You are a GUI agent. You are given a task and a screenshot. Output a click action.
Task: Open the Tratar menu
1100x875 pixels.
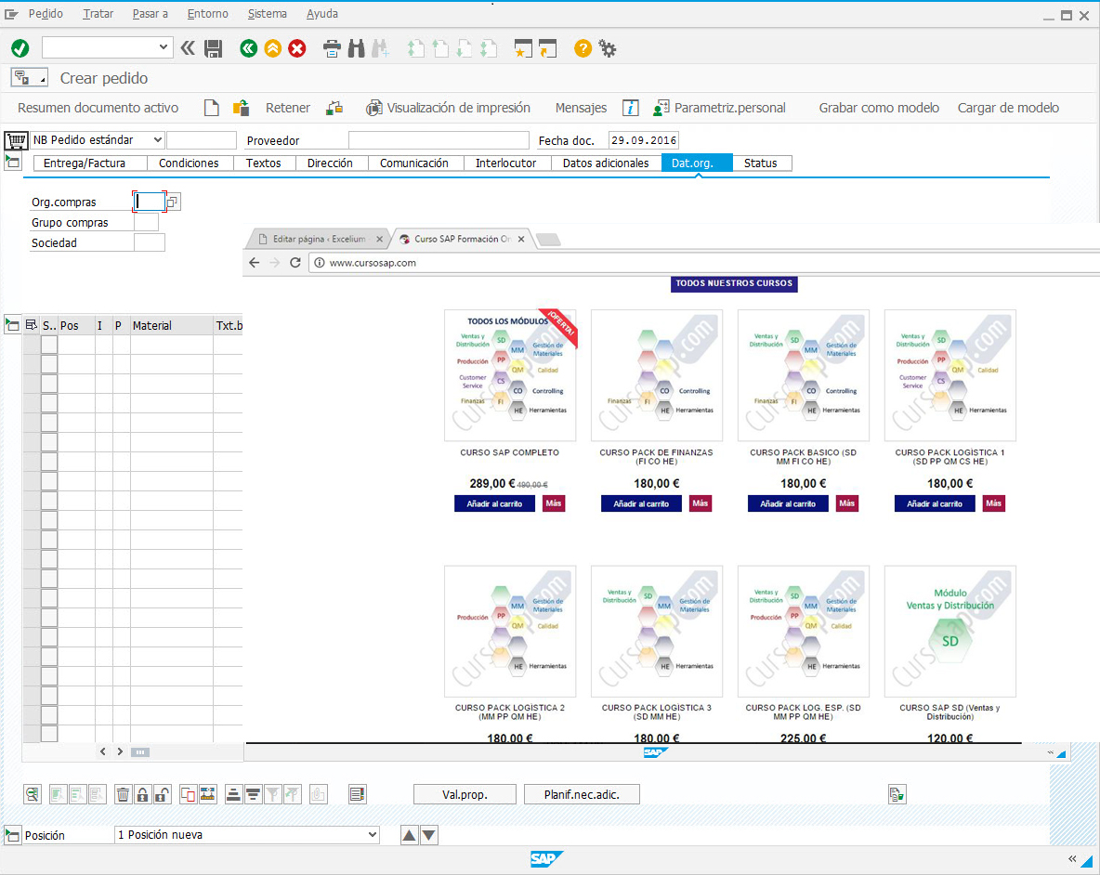[98, 14]
